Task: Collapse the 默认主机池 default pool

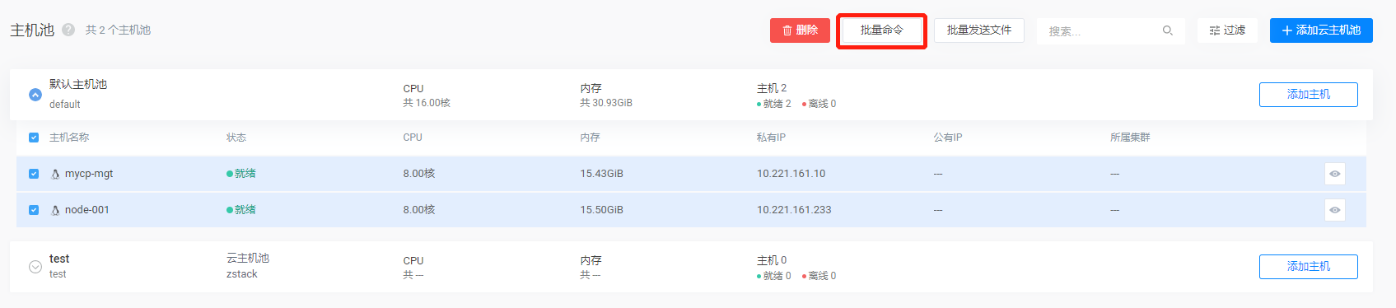Action: (35, 95)
